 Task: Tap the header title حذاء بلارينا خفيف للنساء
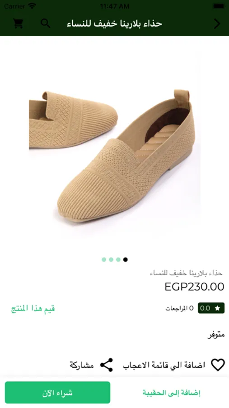point(114,24)
